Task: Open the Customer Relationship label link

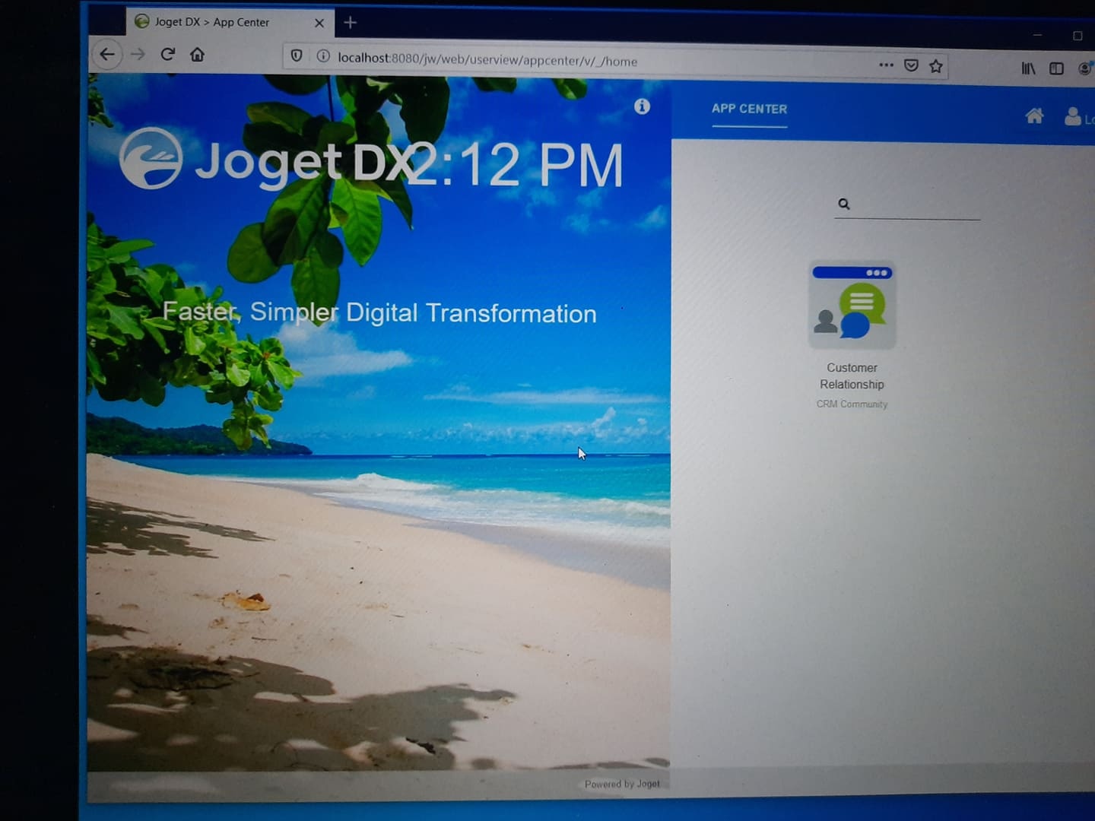Action: pyautogui.click(x=852, y=376)
